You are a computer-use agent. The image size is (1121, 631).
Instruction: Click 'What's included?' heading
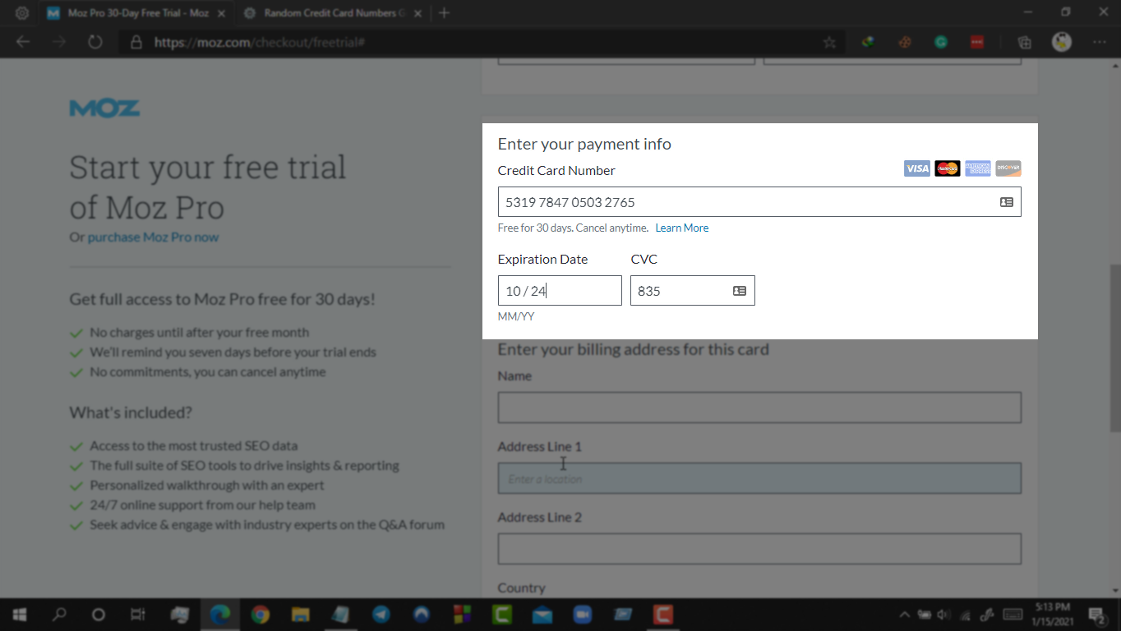(131, 412)
